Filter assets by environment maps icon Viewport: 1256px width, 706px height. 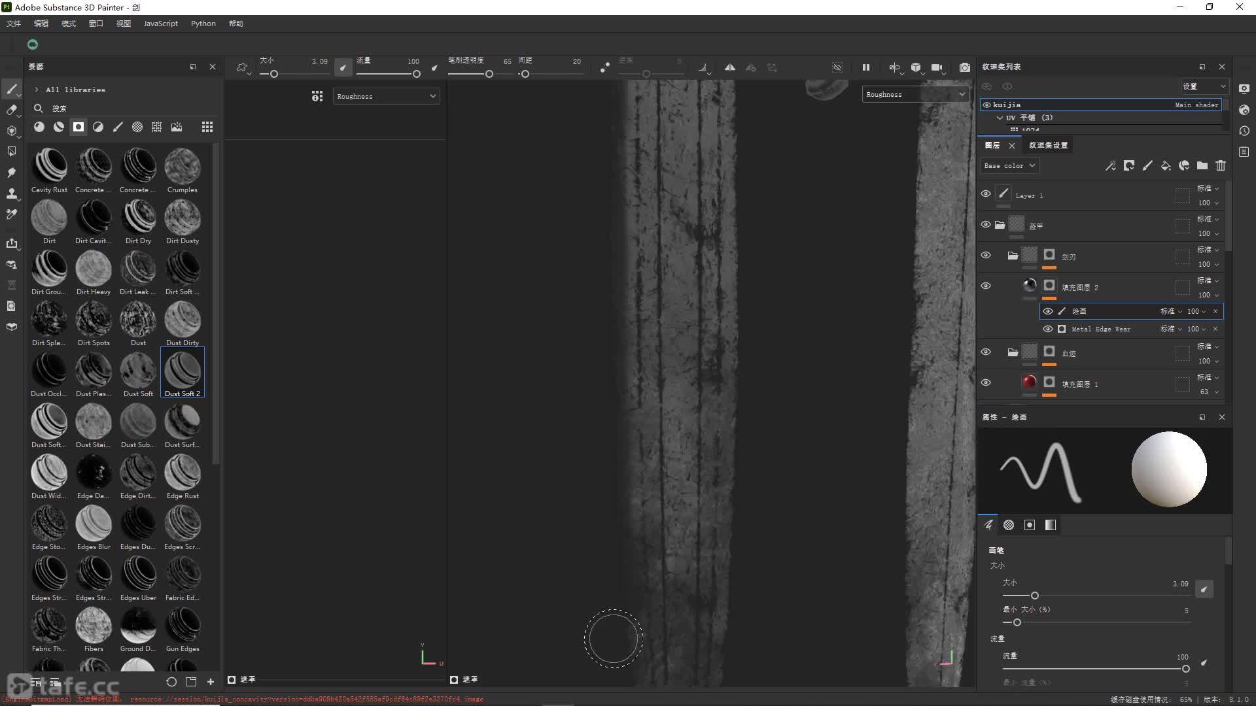177,127
